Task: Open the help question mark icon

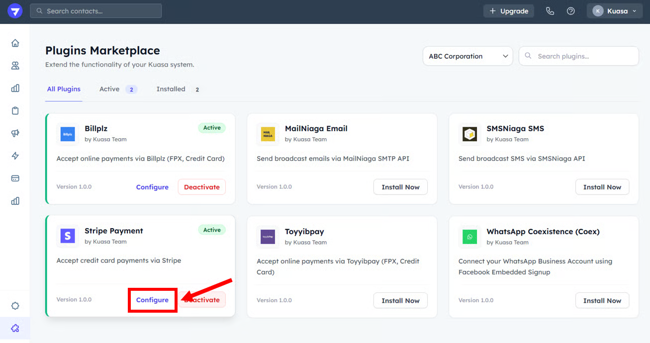Action: pyautogui.click(x=570, y=11)
